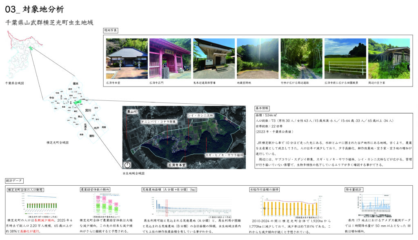Select the rice field landscape photo with white fence
The width and height of the screenshot is (418, 240).
coord(345,58)
